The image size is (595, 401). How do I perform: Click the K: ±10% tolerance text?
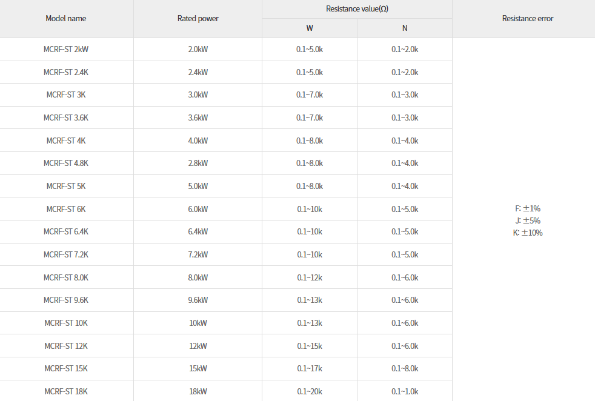[x=528, y=233]
